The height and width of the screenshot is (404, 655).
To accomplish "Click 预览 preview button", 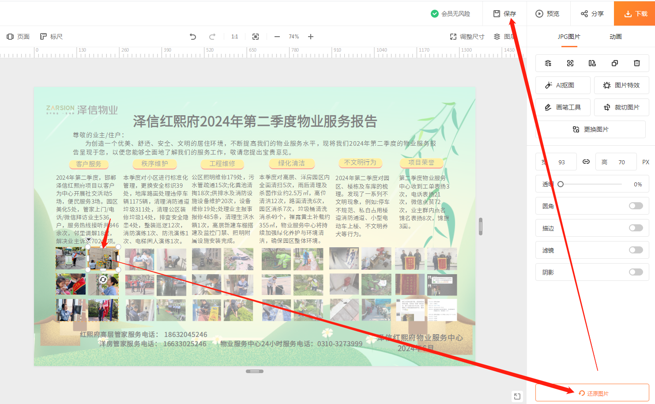I will pyautogui.click(x=547, y=14).
